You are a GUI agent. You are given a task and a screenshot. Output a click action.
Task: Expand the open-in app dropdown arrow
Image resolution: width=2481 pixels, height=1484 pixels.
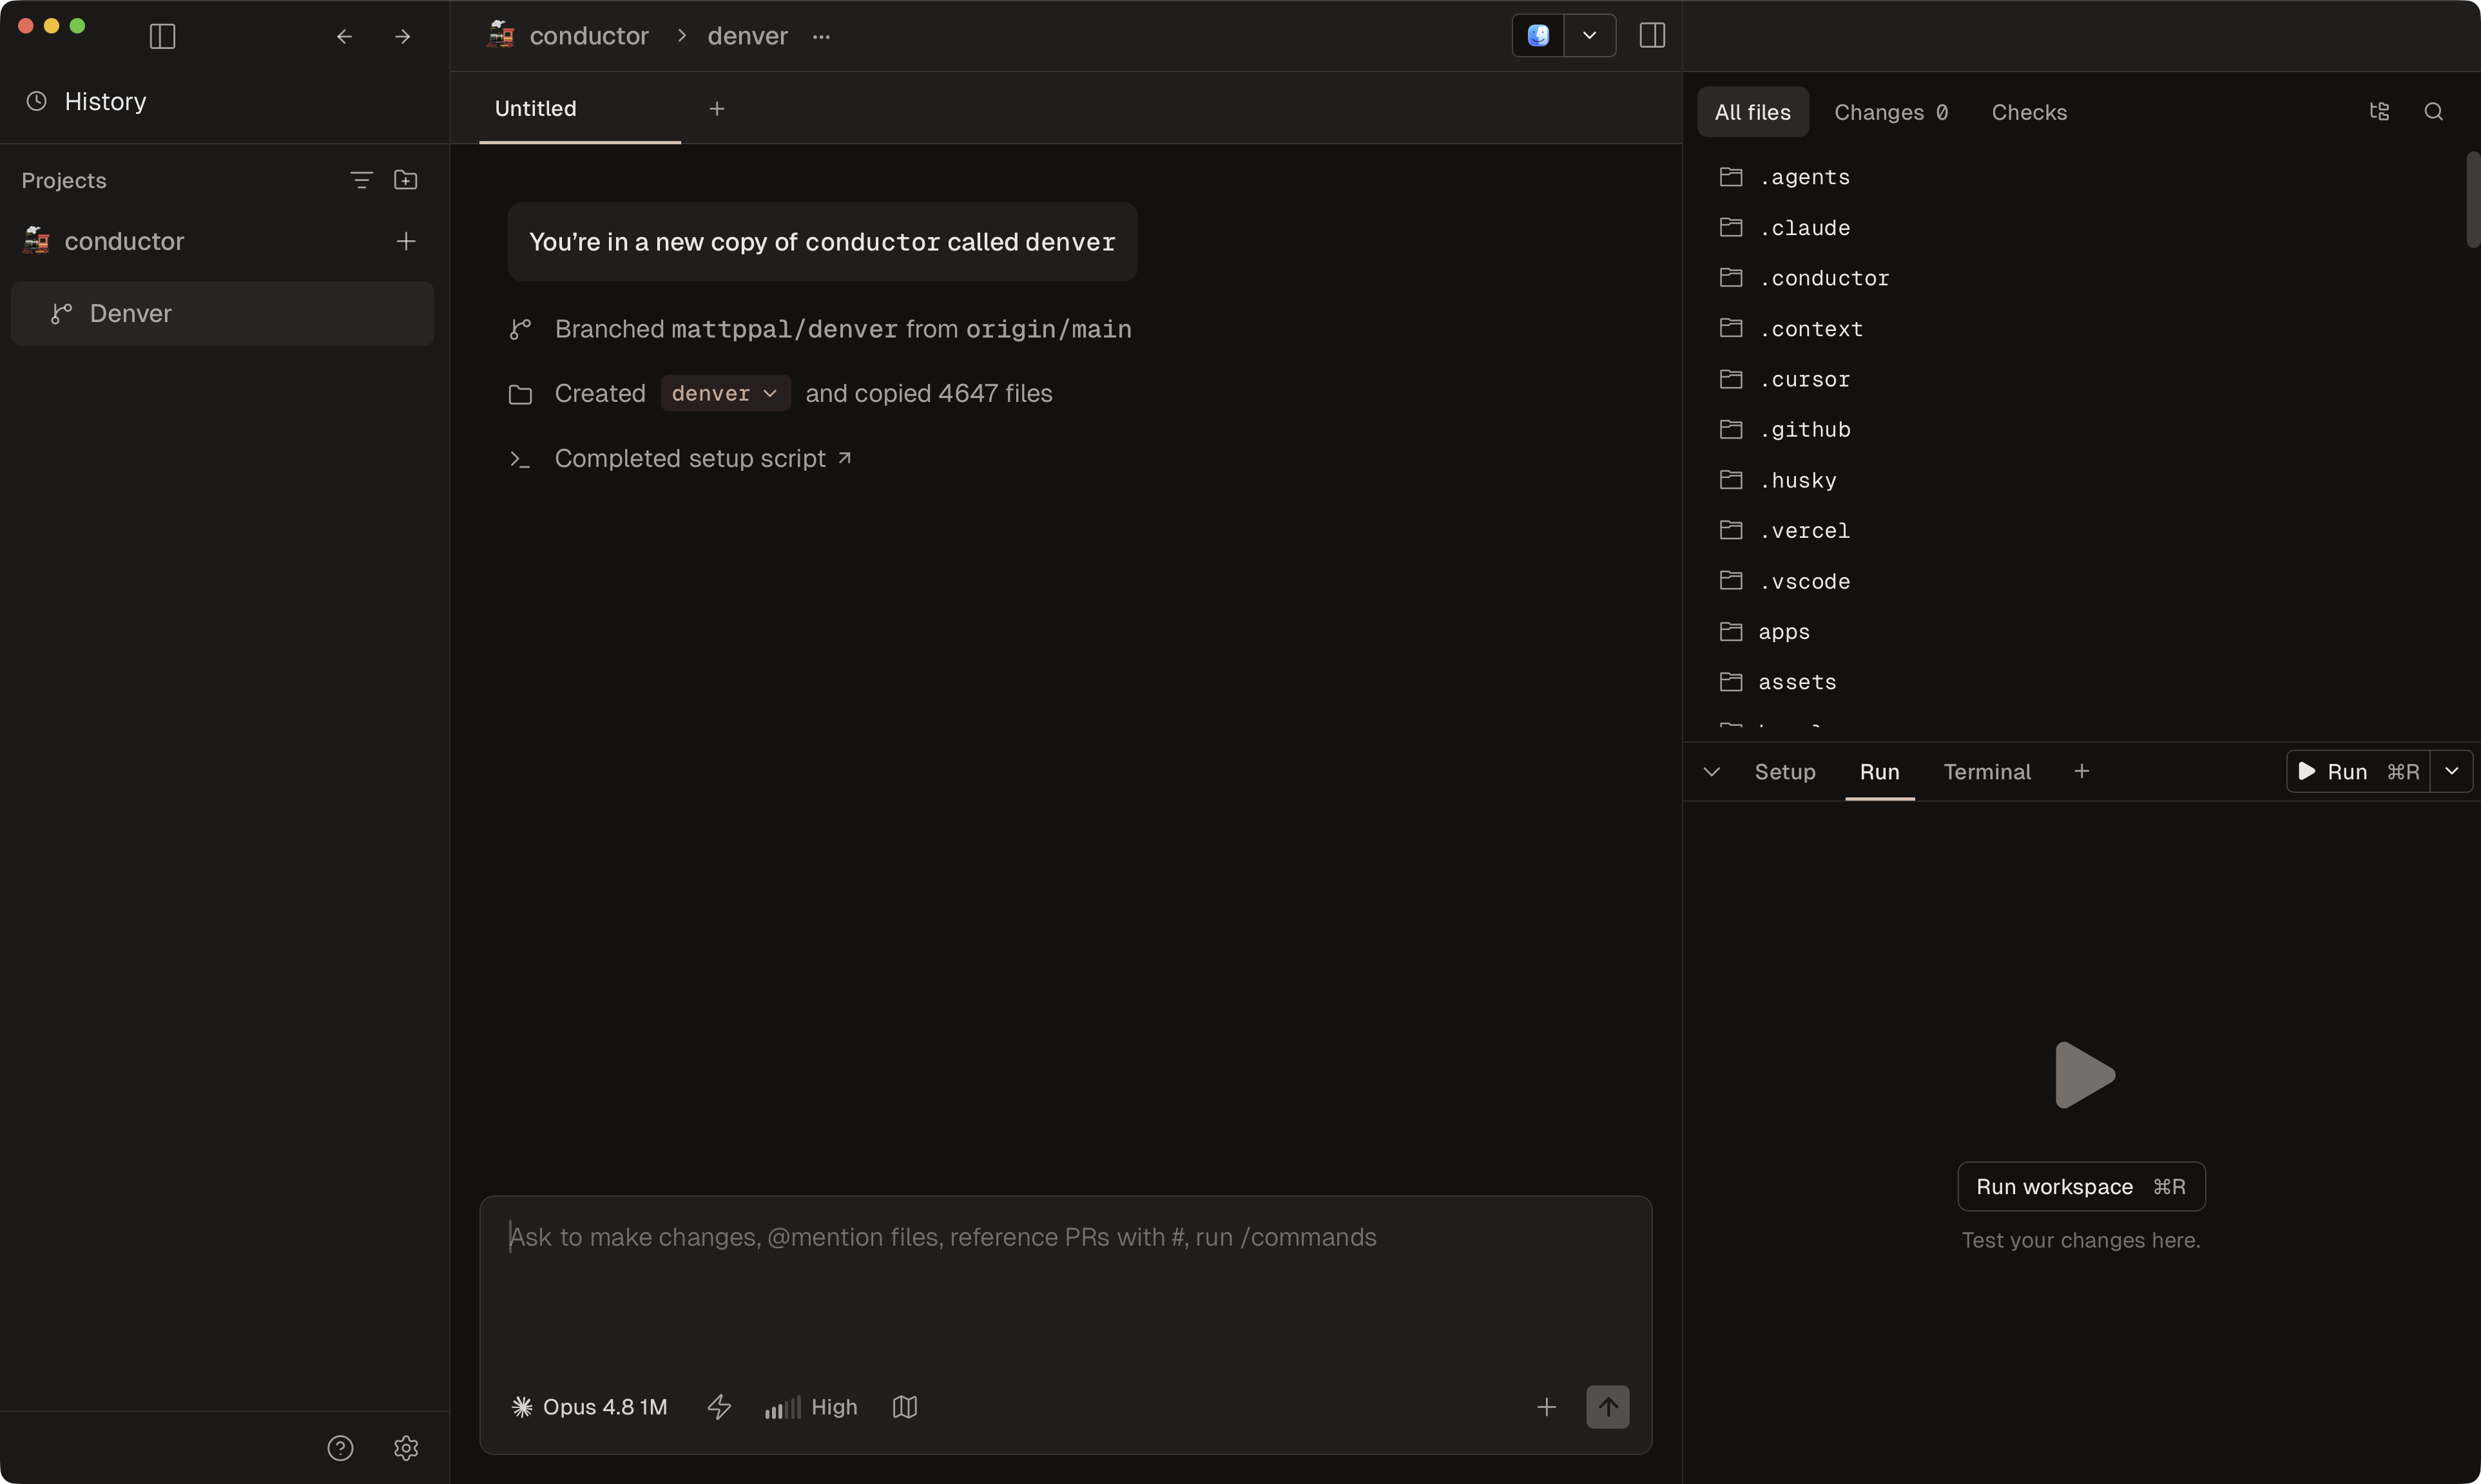tap(1590, 36)
